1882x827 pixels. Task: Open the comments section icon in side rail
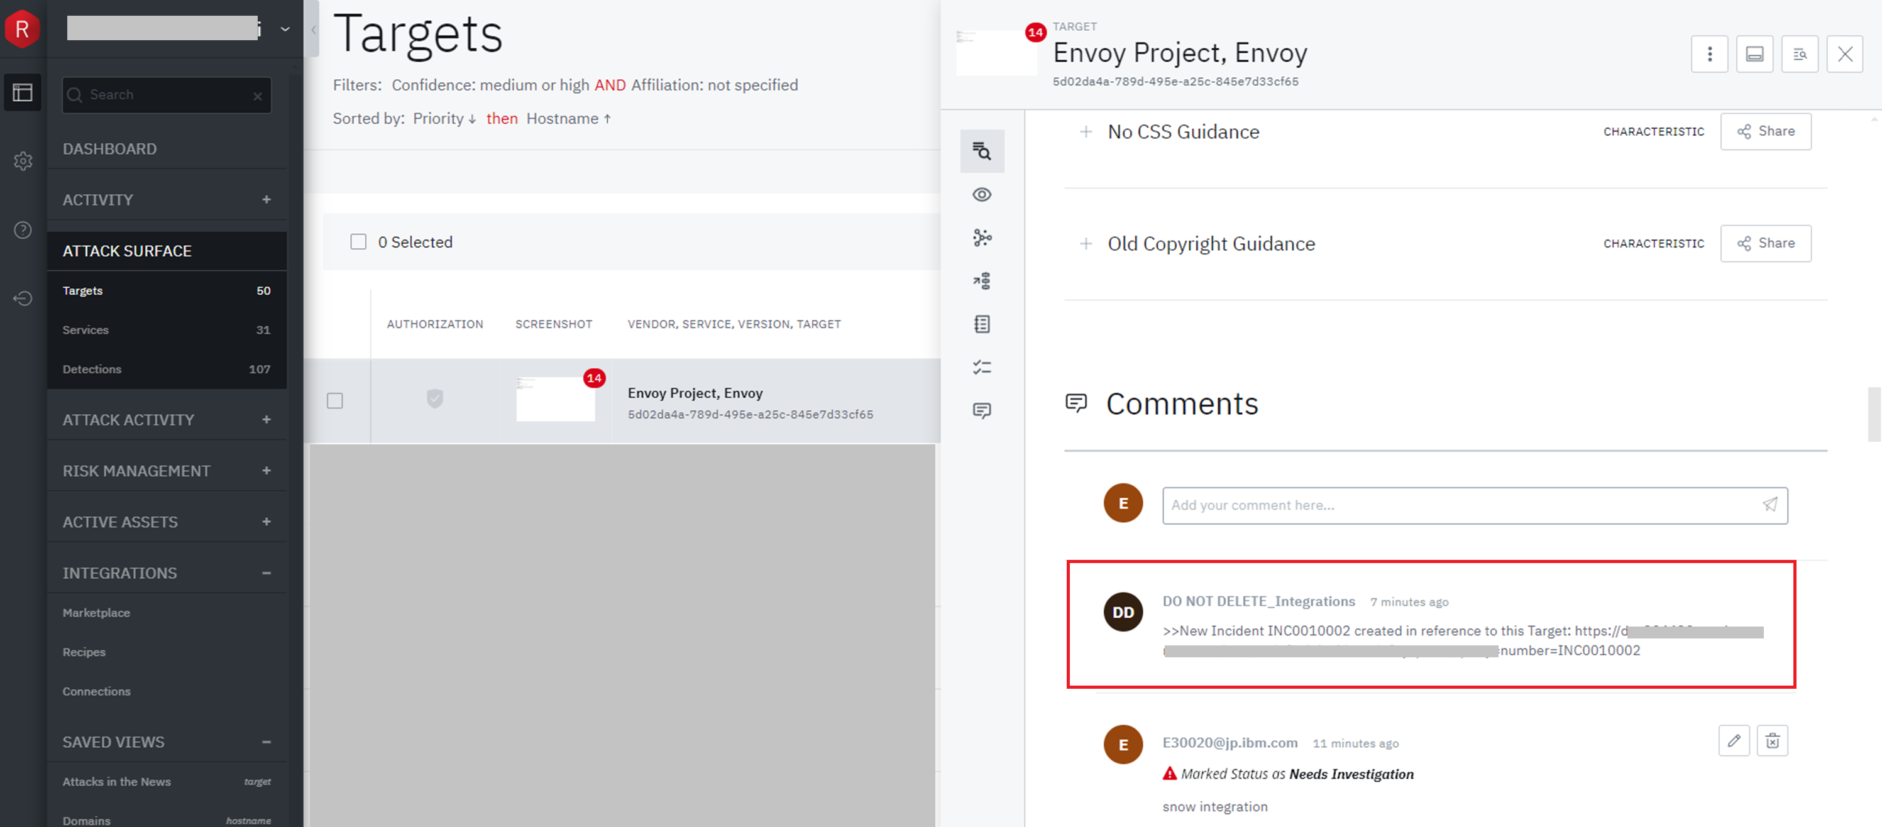coord(981,410)
